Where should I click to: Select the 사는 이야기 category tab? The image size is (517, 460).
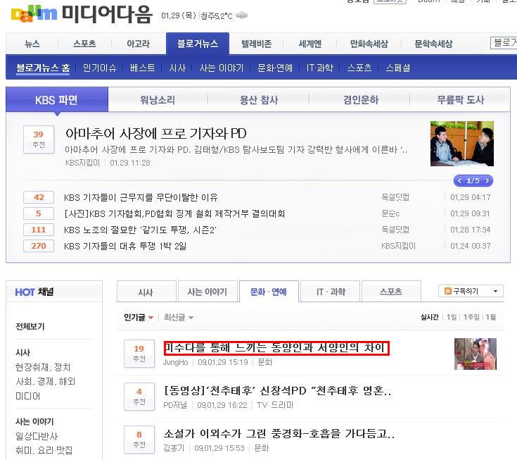point(208,292)
